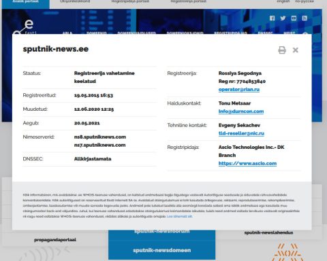
Task: Follow the 'Loe lähemalt siit' link
Action: [x=180, y=216]
